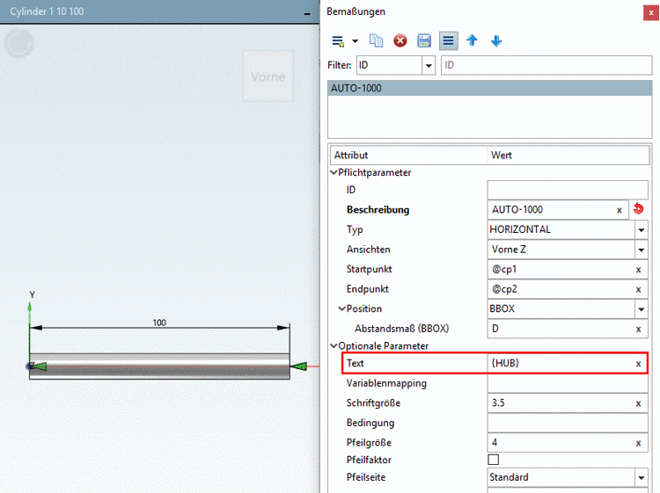The image size is (660, 493).
Task: Clear the Endpunkt field with x
Action: tap(638, 290)
